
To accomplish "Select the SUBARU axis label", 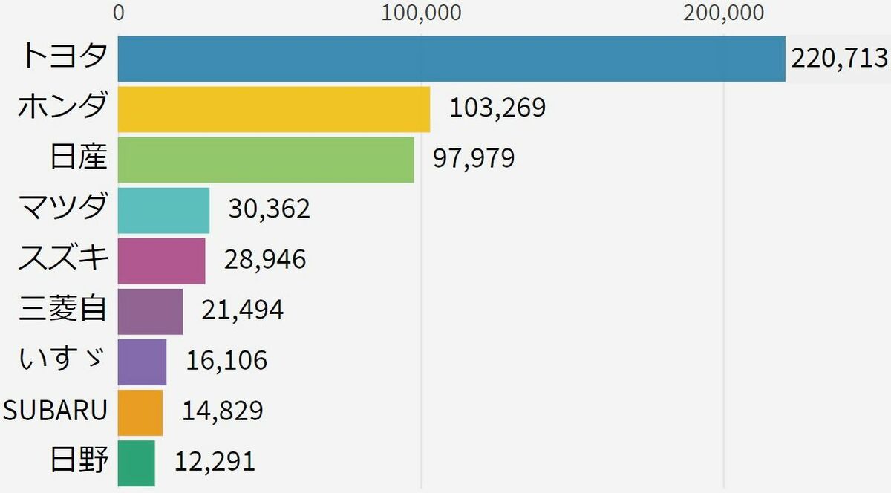I will click(x=56, y=411).
